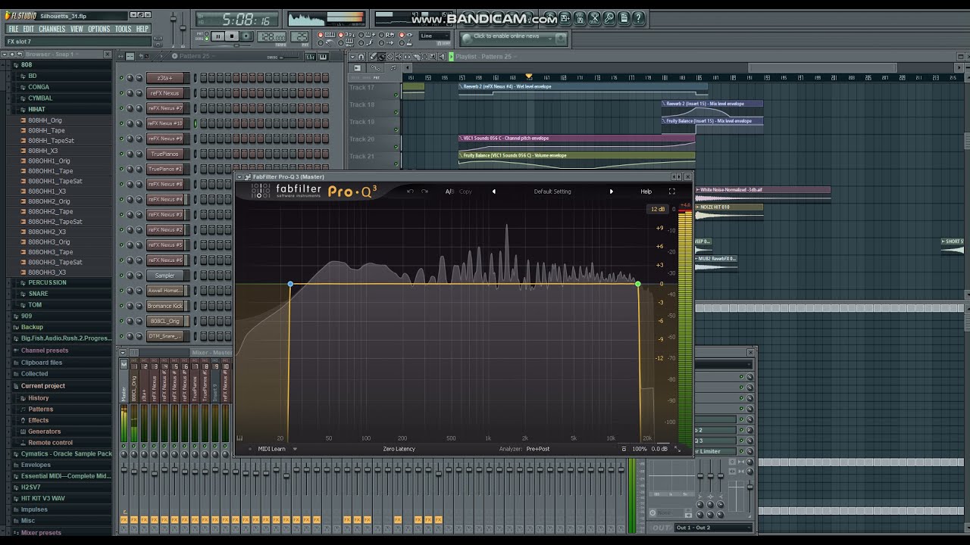Click the 128.000 tempo field
970x545 pixels.
click(271, 37)
